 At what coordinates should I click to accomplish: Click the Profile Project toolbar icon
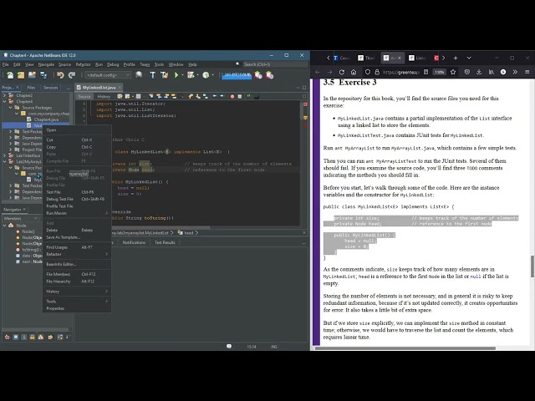206,75
